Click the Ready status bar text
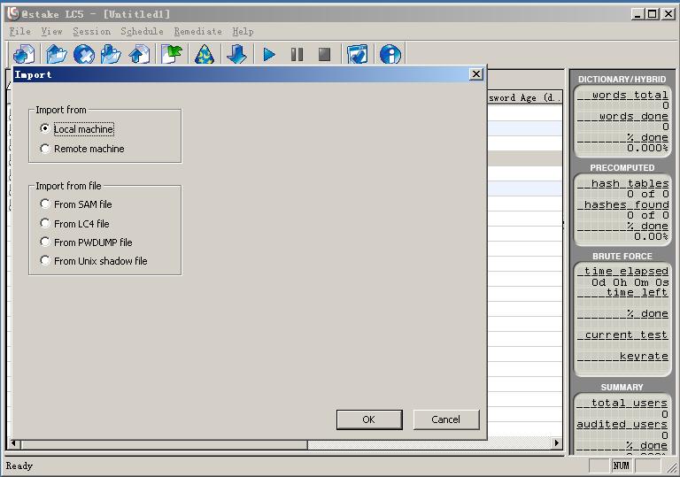The height and width of the screenshot is (477, 680). [19, 465]
